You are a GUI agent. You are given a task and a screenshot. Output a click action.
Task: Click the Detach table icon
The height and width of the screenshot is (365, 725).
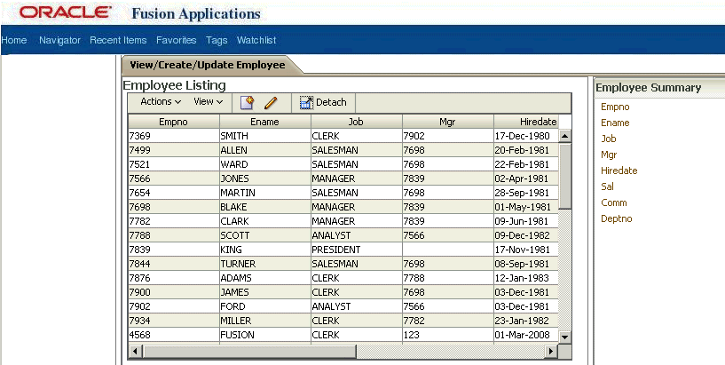[306, 103]
